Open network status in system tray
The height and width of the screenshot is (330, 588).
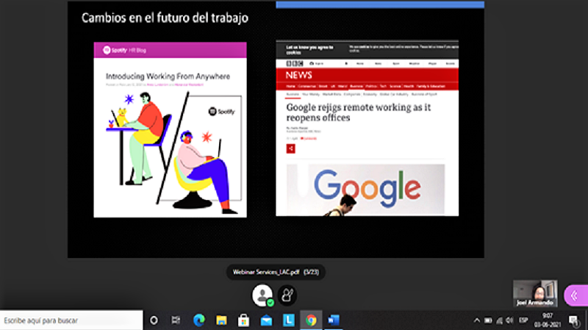click(499, 320)
